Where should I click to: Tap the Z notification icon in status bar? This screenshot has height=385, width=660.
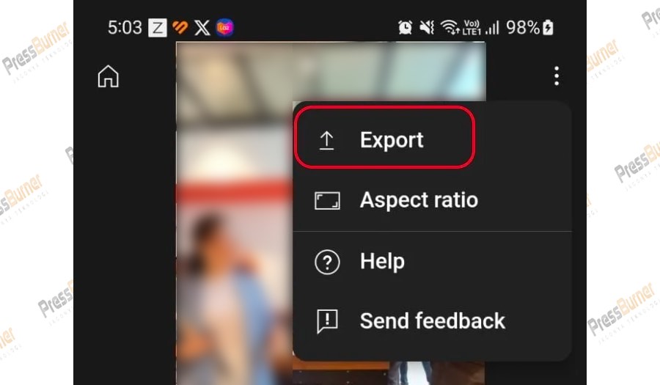tap(158, 28)
